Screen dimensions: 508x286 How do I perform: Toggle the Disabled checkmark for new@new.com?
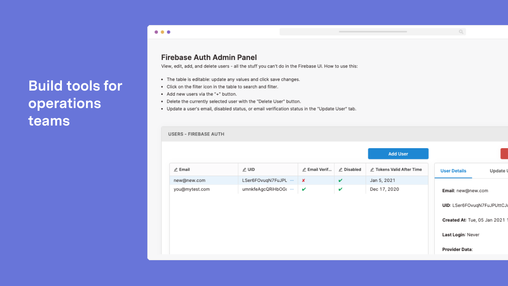coord(340,180)
